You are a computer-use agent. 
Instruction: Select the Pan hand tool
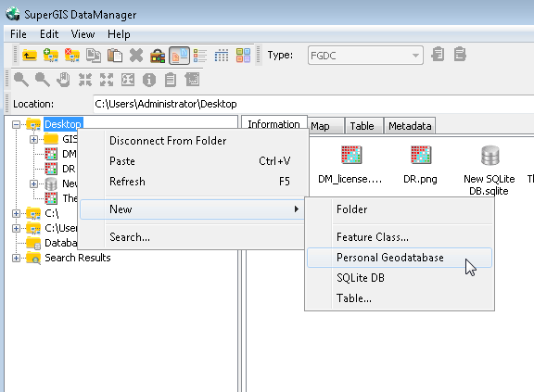click(63, 80)
